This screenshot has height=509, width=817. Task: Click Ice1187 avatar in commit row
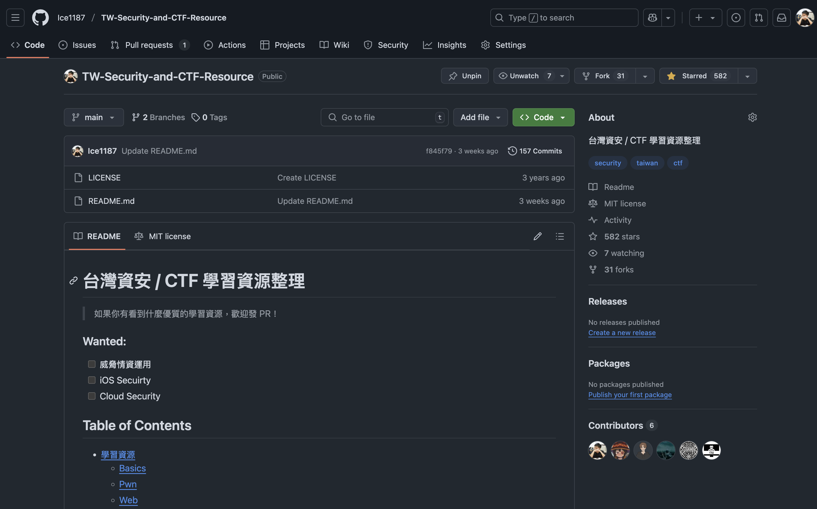tap(78, 151)
